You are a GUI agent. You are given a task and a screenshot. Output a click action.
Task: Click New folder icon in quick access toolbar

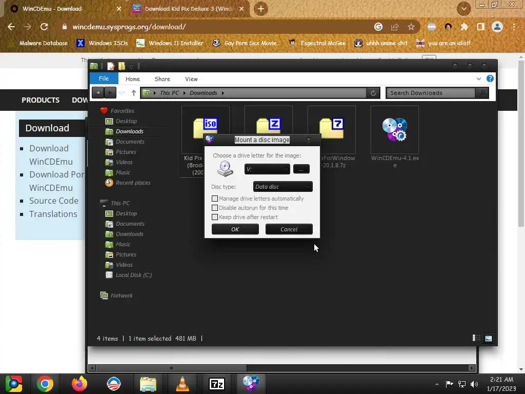tap(122, 66)
